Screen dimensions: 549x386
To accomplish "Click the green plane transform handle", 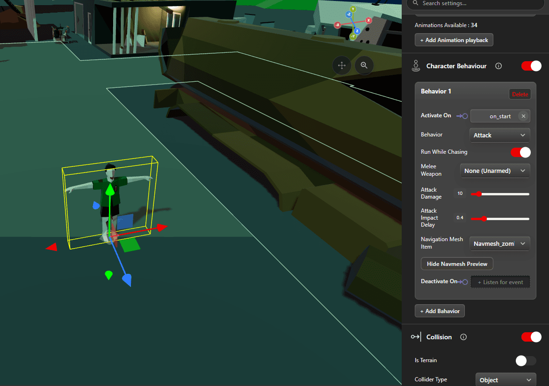I will (x=130, y=245).
